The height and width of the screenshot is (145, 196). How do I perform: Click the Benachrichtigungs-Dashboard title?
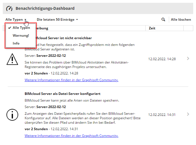click(x=45, y=8)
